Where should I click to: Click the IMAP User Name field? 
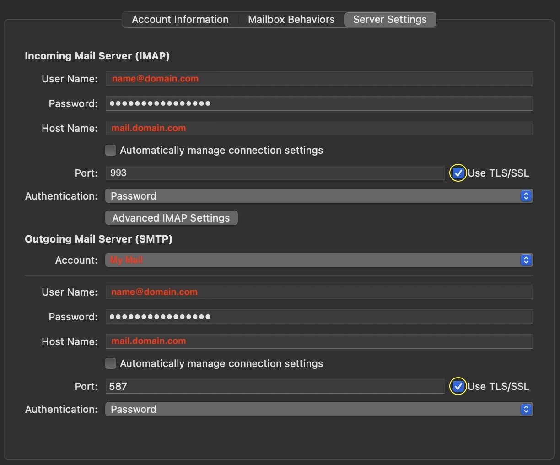319,79
